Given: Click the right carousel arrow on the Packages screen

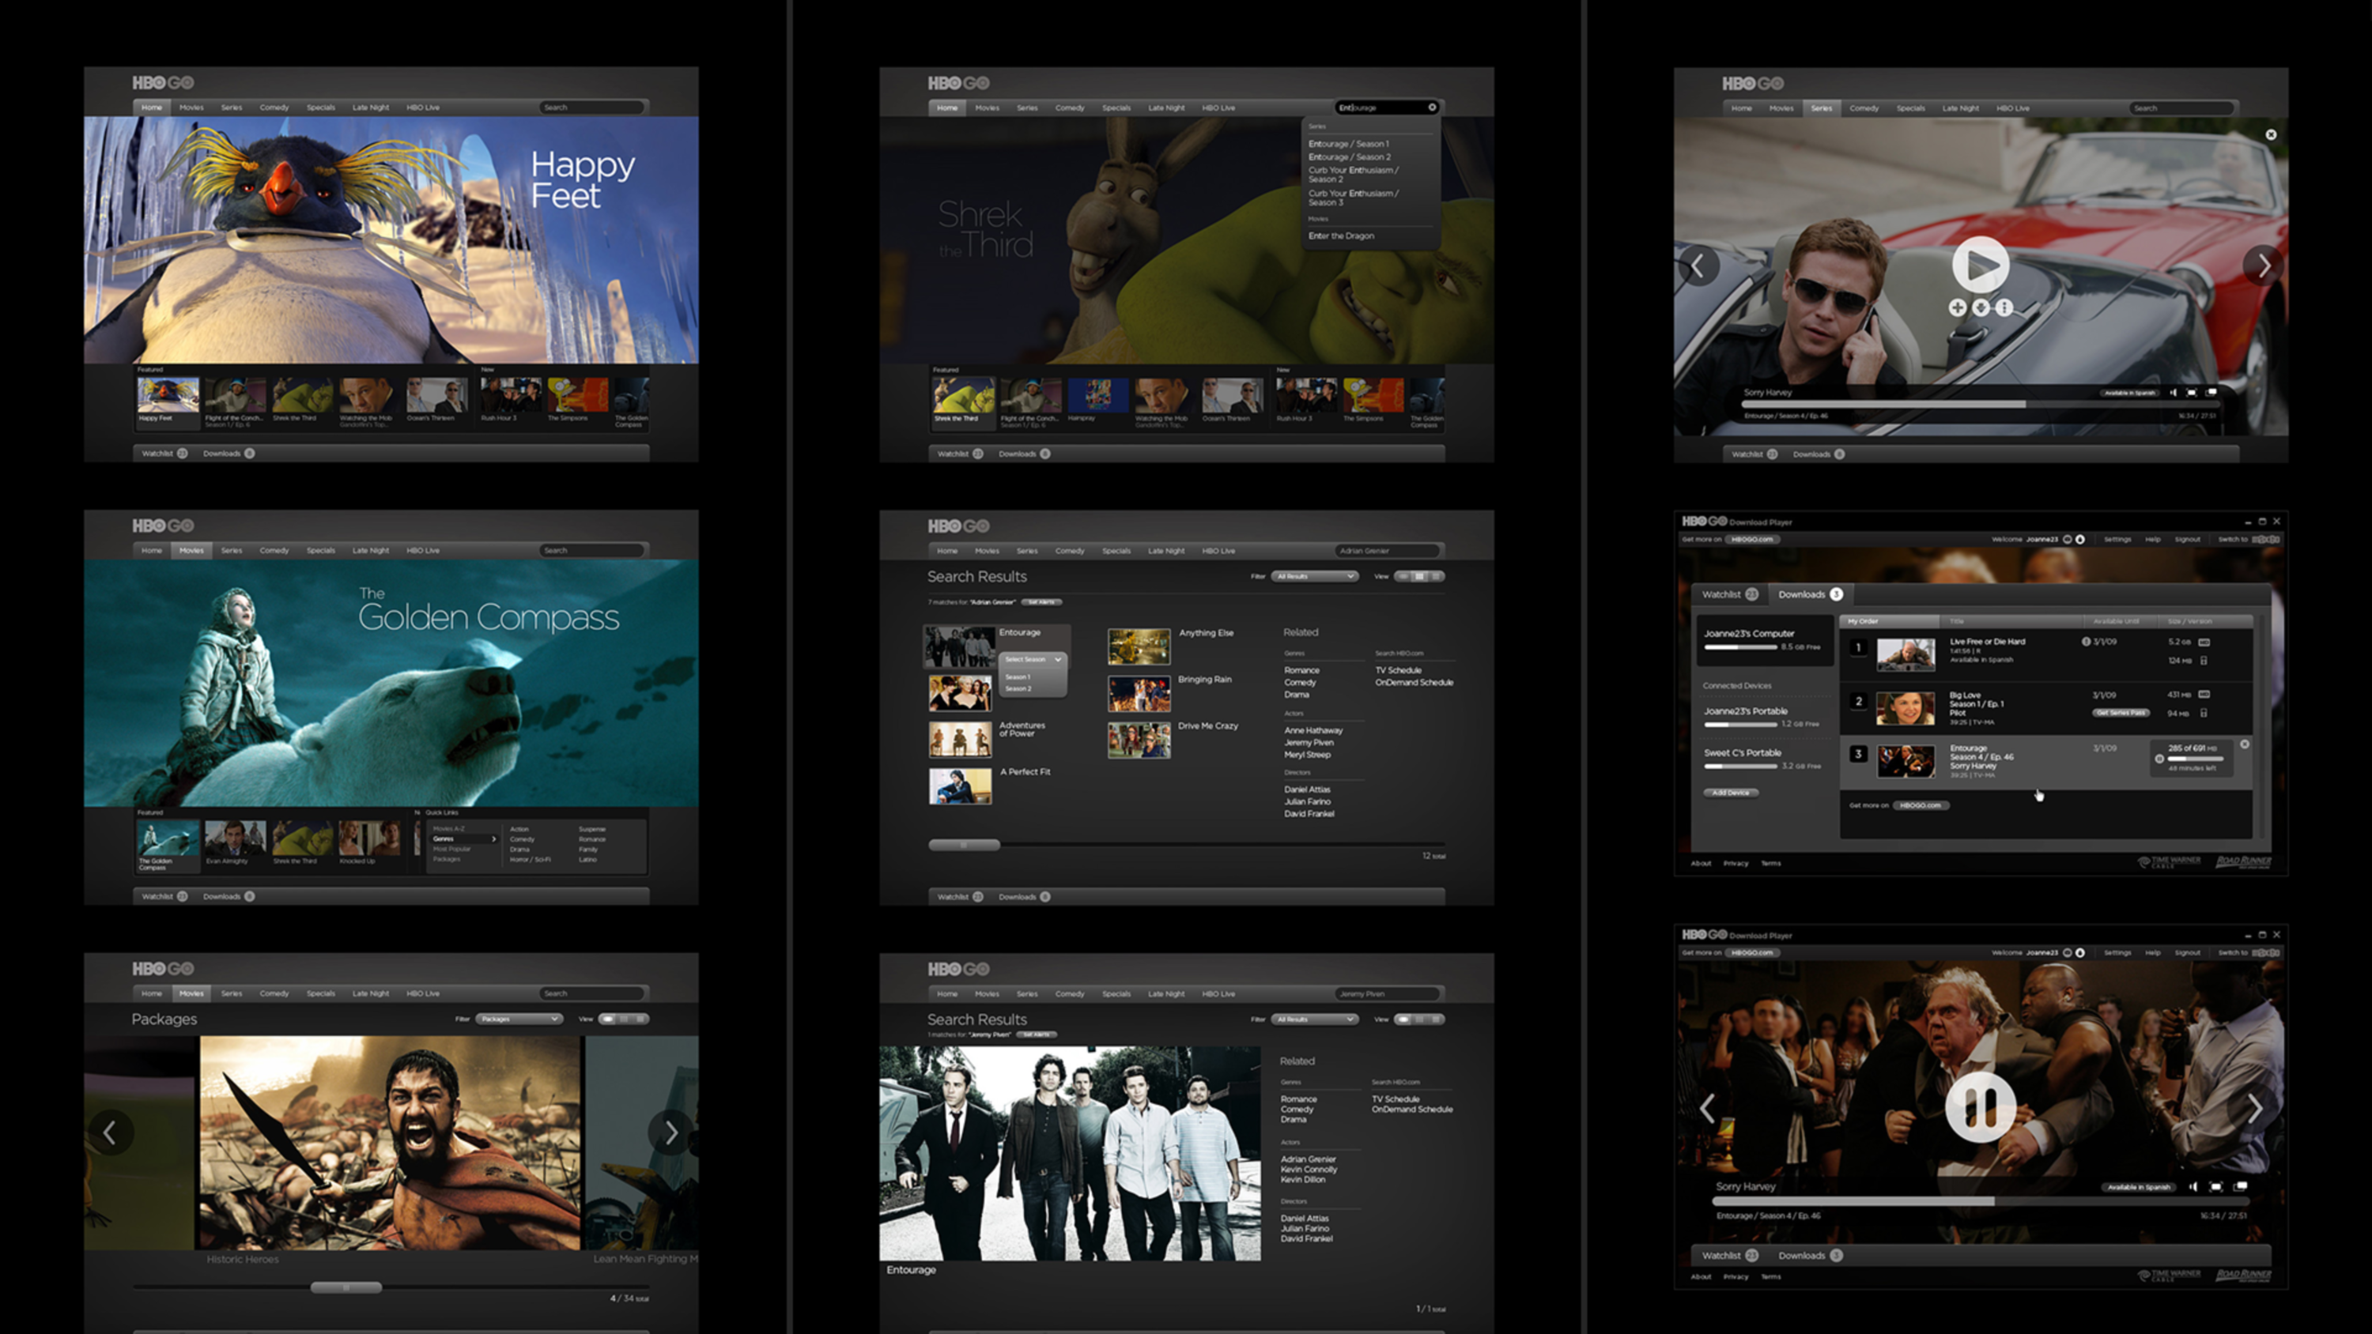Looking at the screenshot, I should [670, 1132].
